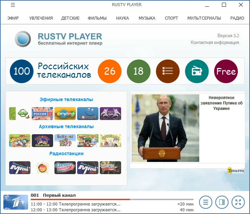Viewport: 250px width, 214px height.
Task: Select the 11:00 - 12:00 program row
Action: click(112, 204)
